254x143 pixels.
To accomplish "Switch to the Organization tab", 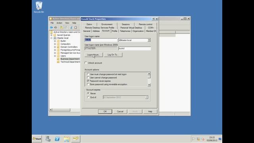I will coord(138,31).
